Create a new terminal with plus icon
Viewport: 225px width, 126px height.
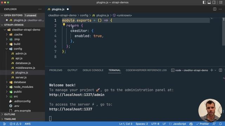pos(212,70)
